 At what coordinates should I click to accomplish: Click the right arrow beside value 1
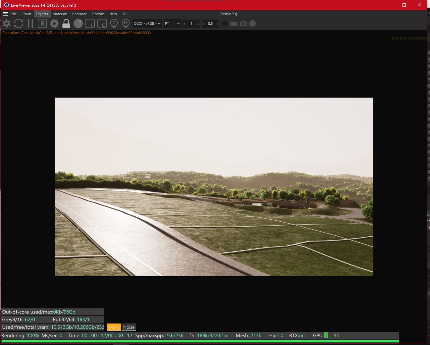click(x=198, y=23)
